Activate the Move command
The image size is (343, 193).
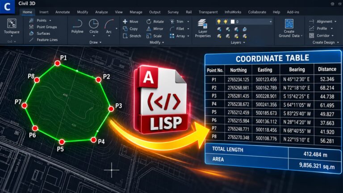click(130, 21)
